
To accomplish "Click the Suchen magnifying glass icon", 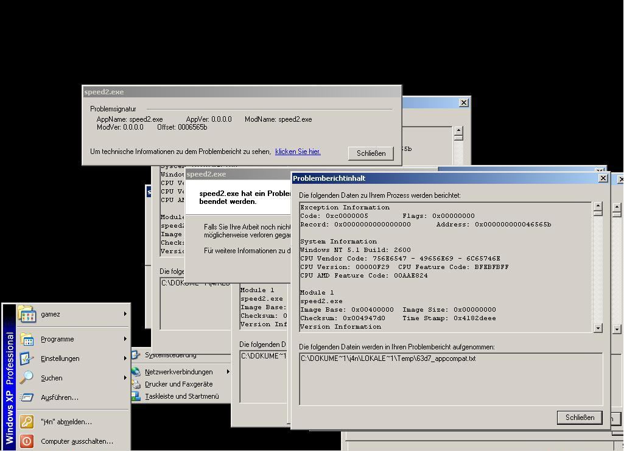I will (27, 378).
